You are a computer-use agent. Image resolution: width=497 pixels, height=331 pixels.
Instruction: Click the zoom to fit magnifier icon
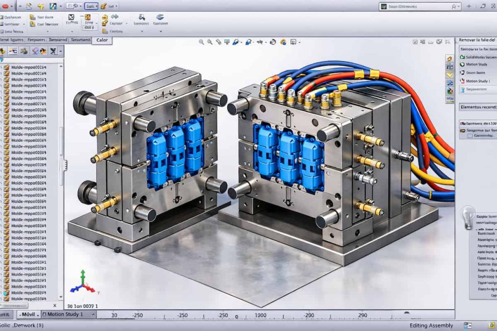(201, 42)
